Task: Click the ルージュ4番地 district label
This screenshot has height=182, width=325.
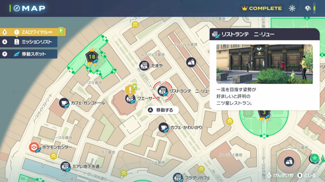Action: (x=185, y=44)
